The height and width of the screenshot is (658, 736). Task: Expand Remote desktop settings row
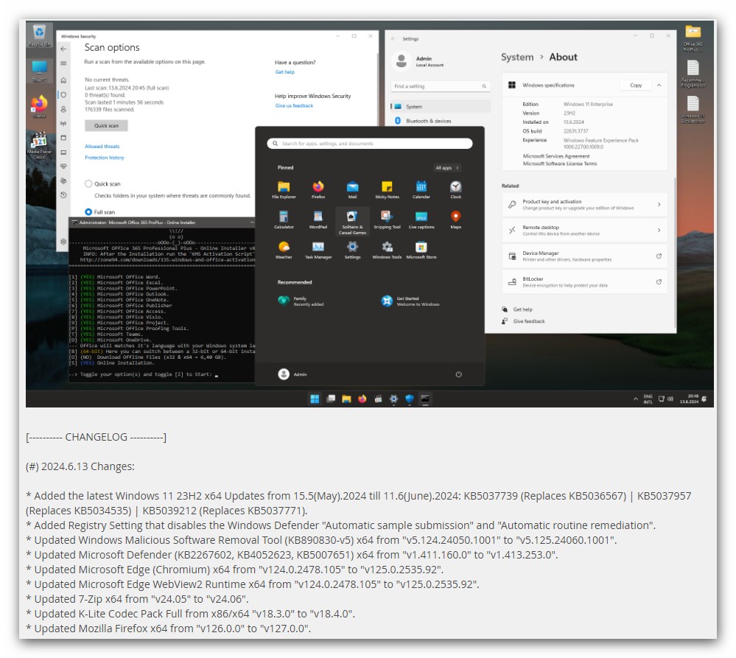click(584, 230)
